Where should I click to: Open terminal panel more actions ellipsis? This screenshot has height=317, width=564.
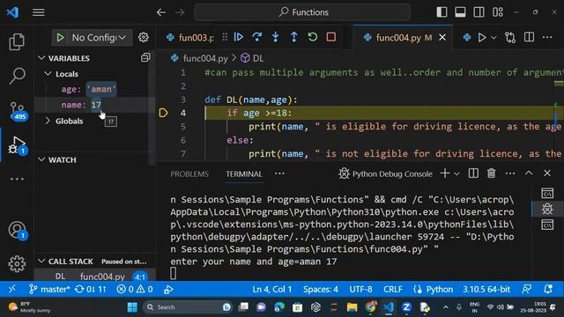click(x=510, y=173)
